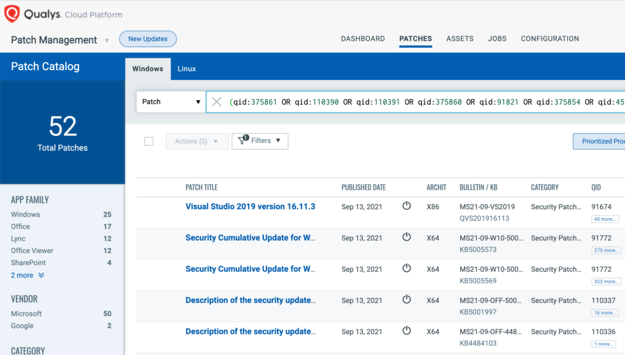This screenshot has height=355, width=625.
Task: Click the QVS201916113 text
Action: (x=484, y=219)
